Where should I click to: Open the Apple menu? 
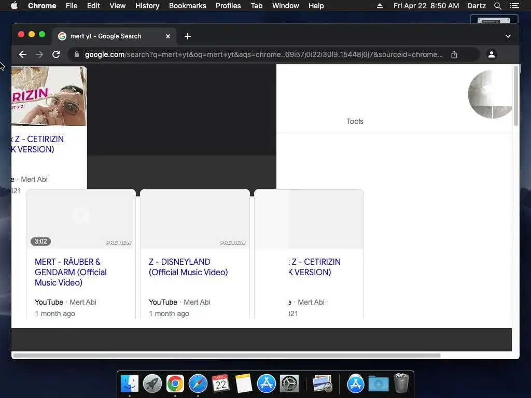[x=14, y=6]
